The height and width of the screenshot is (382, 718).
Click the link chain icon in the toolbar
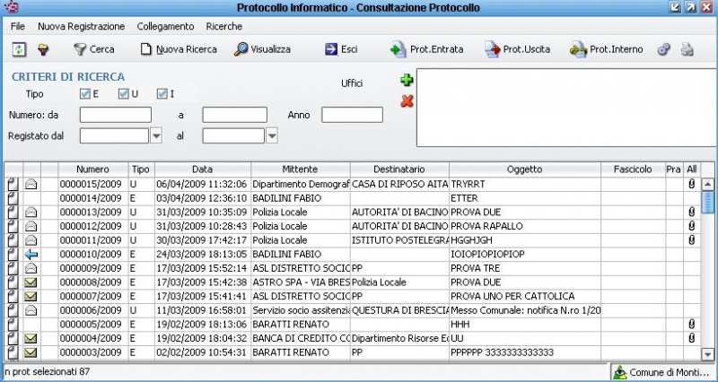(x=664, y=49)
